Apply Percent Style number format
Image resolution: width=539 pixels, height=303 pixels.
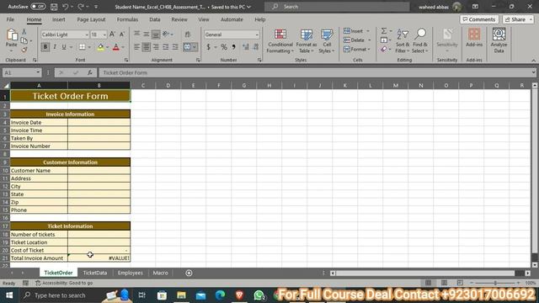pos(224,47)
